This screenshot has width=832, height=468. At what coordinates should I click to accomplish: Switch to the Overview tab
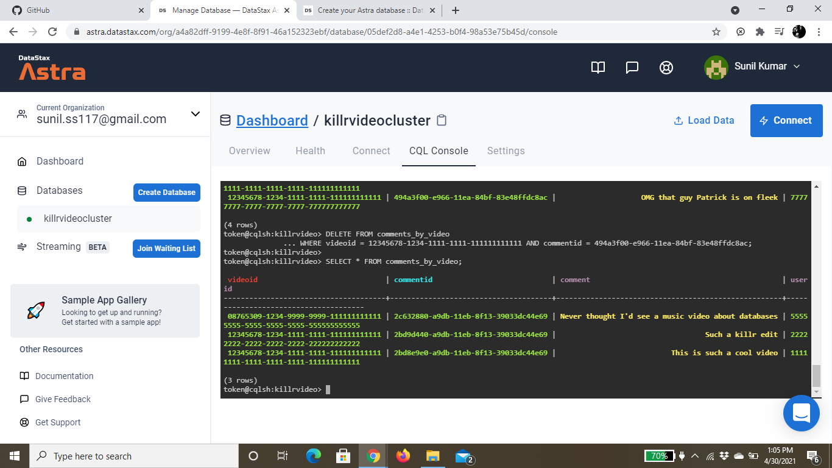coord(249,151)
